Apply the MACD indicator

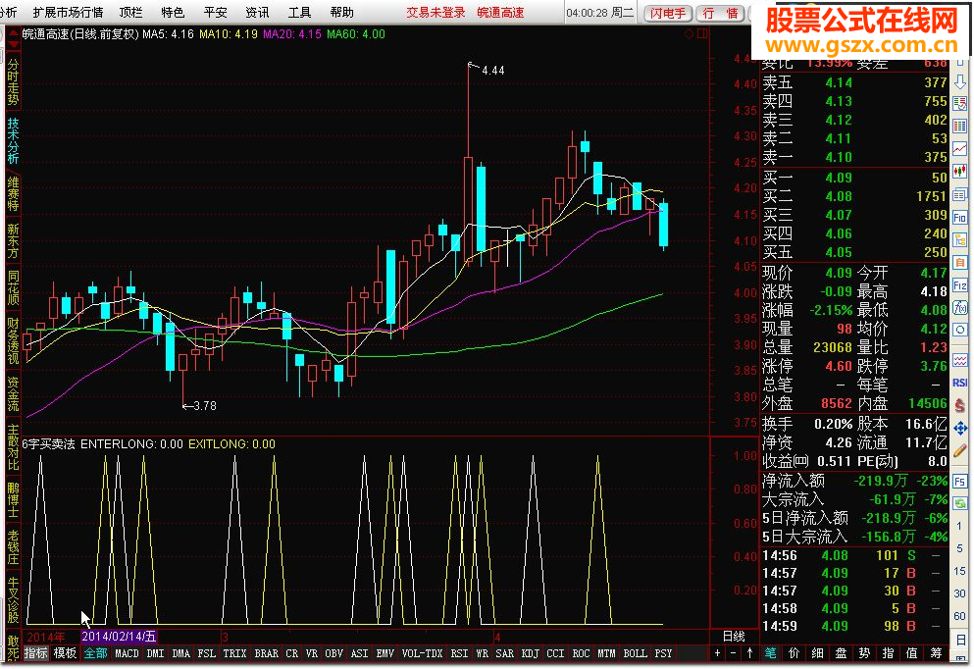127,653
